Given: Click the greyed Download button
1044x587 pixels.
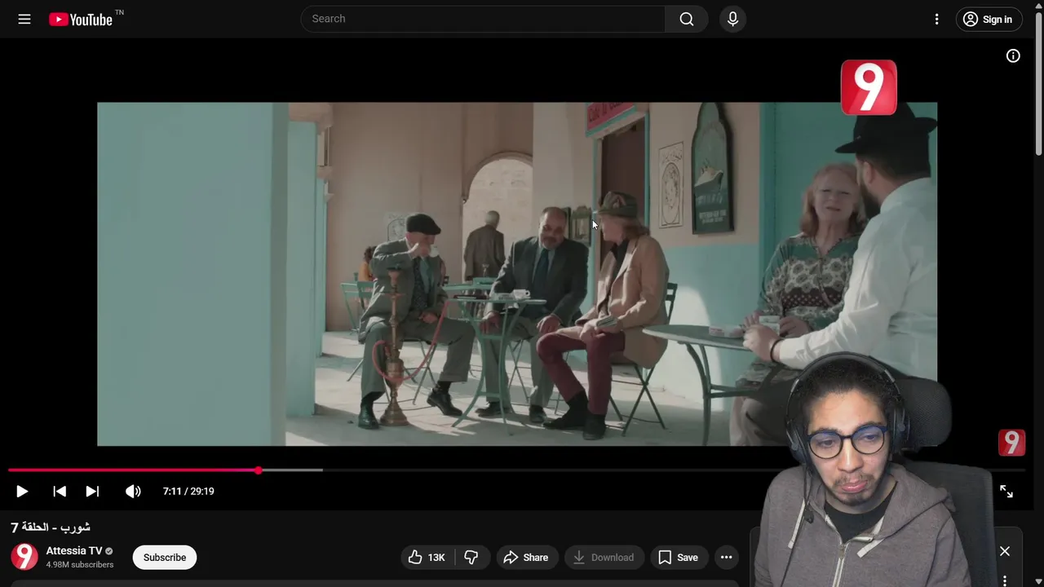Looking at the screenshot, I should click(x=604, y=558).
